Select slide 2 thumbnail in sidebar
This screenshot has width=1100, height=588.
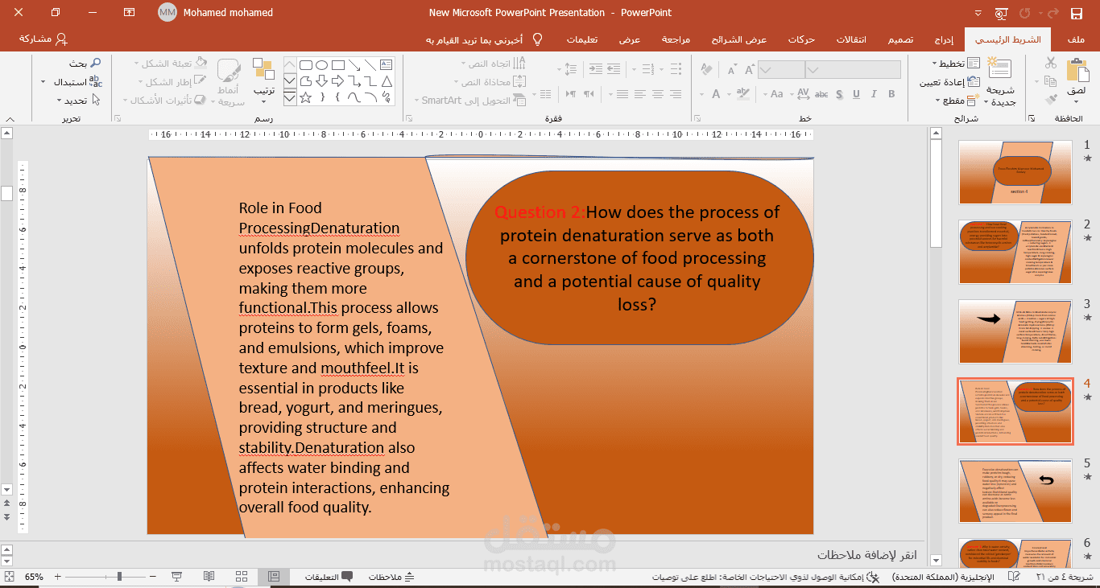tap(1015, 252)
